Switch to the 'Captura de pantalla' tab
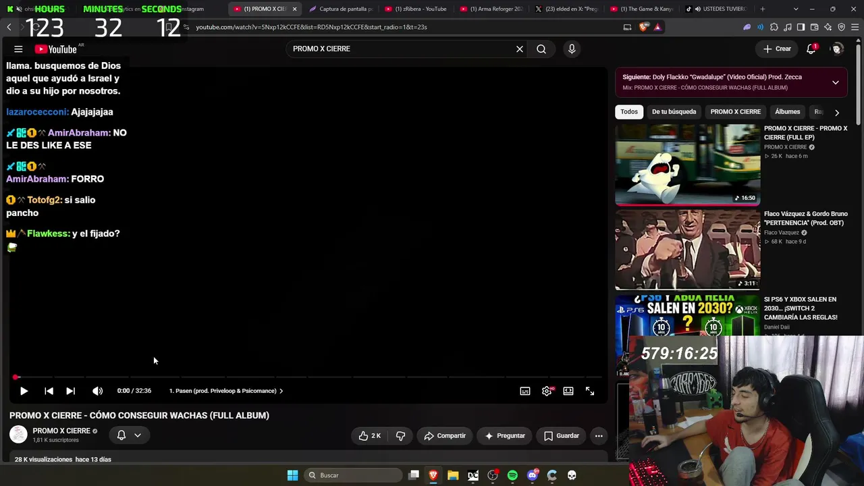Image resolution: width=864 pixels, height=486 pixels. [x=341, y=9]
